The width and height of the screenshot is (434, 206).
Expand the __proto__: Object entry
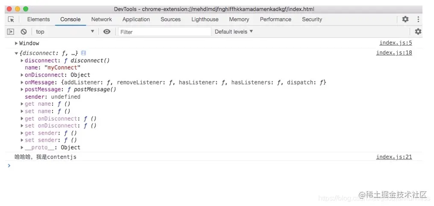tap(22, 148)
